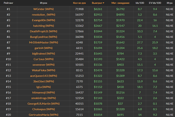Click the sort arrow next to Выиграл

[x=103, y=3]
